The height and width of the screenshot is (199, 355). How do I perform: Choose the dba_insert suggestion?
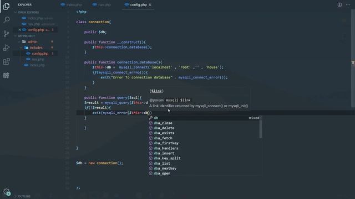pos(204,153)
